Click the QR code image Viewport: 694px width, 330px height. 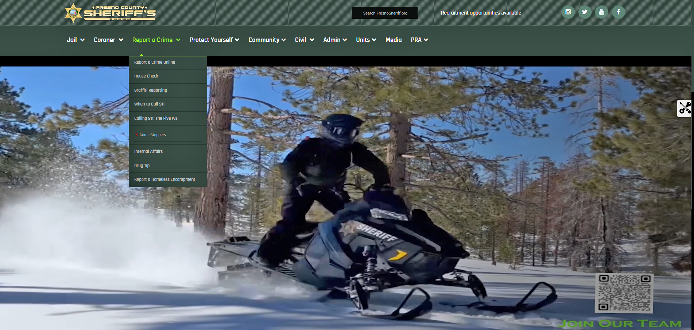click(x=624, y=293)
